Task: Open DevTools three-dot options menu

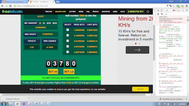Action: 183,10
